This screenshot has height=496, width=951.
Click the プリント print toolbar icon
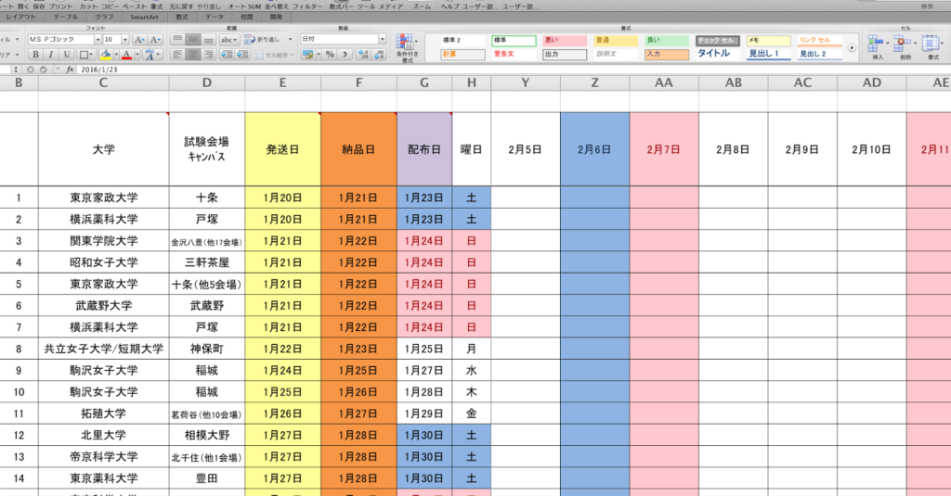click(x=60, y=6)
